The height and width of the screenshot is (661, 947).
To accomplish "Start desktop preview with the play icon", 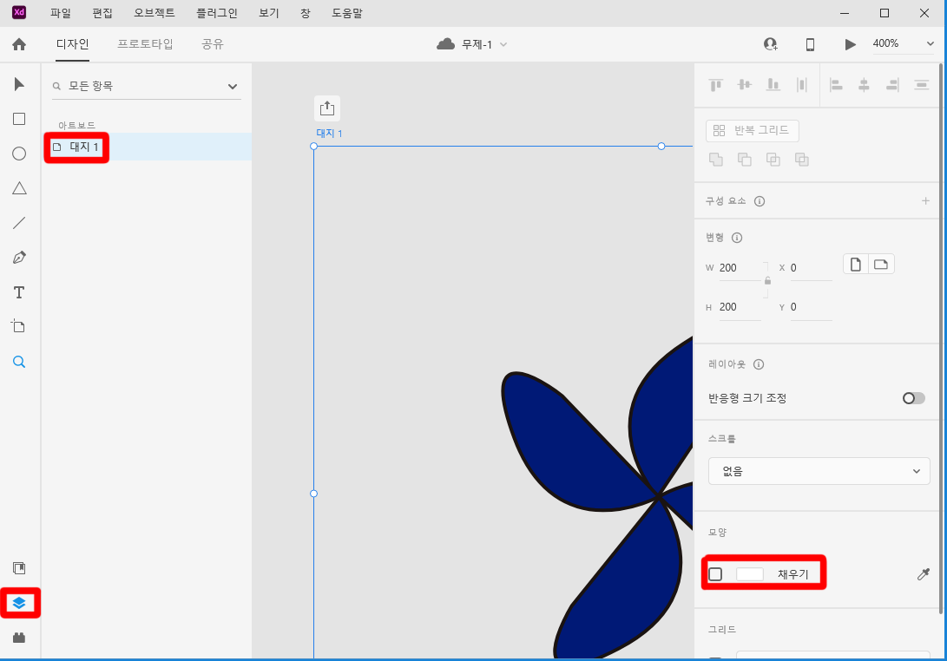I will 850,43.
